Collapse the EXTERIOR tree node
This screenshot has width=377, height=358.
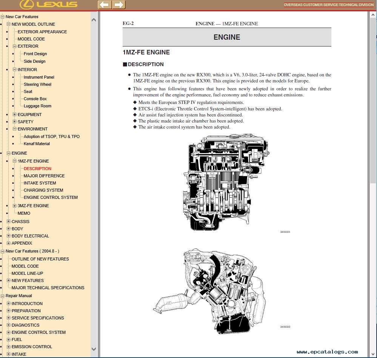[x=14, y=46]
